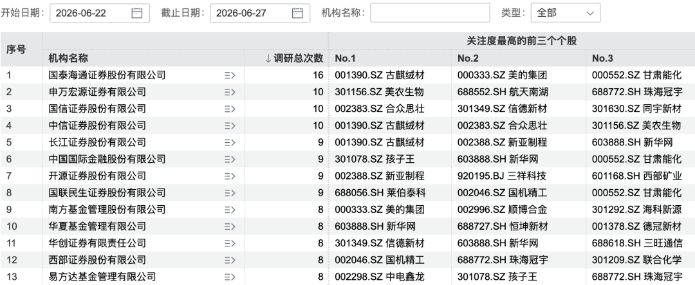
Task: Open the end date calendar icon
Action: [297, 13]
